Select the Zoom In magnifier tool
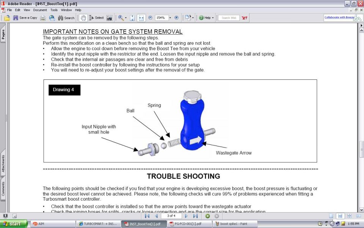 coord(121,18)
